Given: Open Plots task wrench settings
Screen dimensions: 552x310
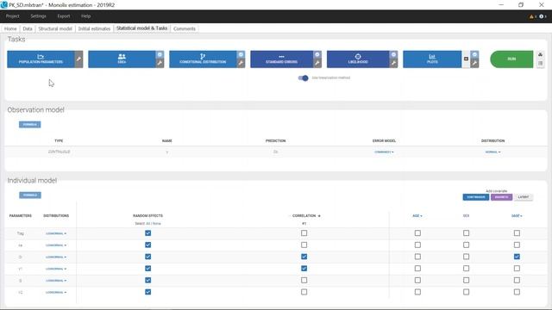Looking at the screenshot, I should 474,63.
